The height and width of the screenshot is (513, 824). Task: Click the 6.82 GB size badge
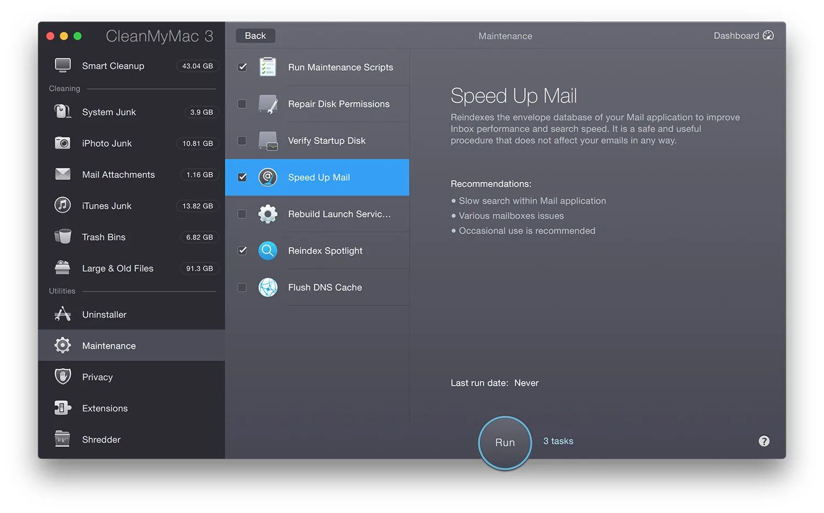click(199, 237)
